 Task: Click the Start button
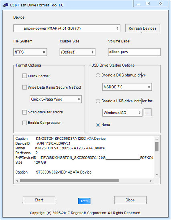click(39, 200)
